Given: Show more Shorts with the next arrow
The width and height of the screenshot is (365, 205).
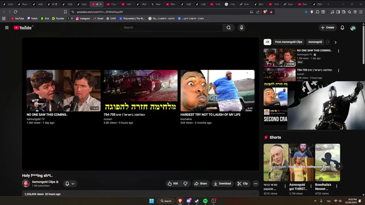Looking at the screenshot, I should [x=339, y=166].
